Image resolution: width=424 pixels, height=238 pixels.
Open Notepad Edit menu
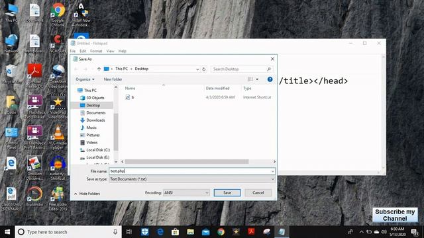coord(83,51)
